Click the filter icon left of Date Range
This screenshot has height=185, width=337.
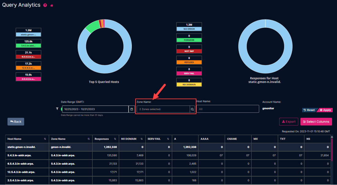(57, 109)
